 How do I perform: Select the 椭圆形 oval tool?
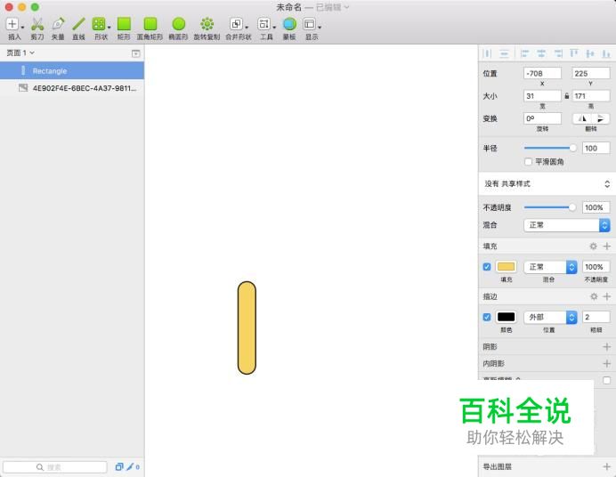(x=178, y=28)
